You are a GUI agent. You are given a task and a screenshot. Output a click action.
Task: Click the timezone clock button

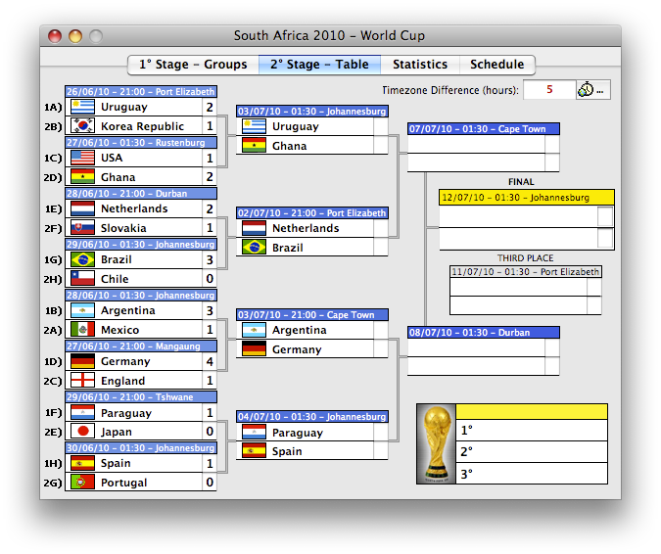[x=592, y=90]
